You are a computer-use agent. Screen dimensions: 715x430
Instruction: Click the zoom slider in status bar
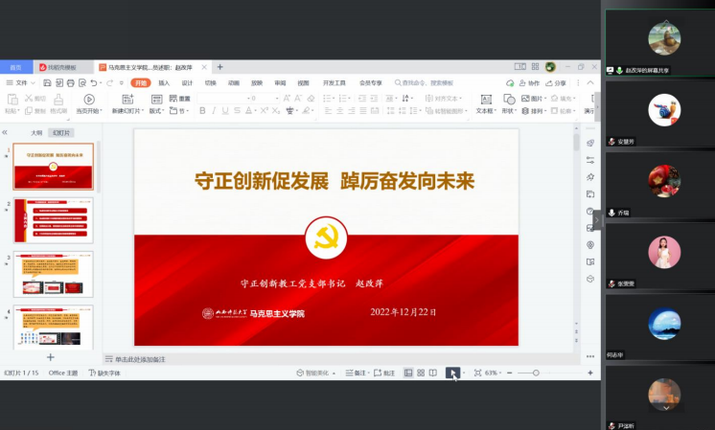point(536,373)
